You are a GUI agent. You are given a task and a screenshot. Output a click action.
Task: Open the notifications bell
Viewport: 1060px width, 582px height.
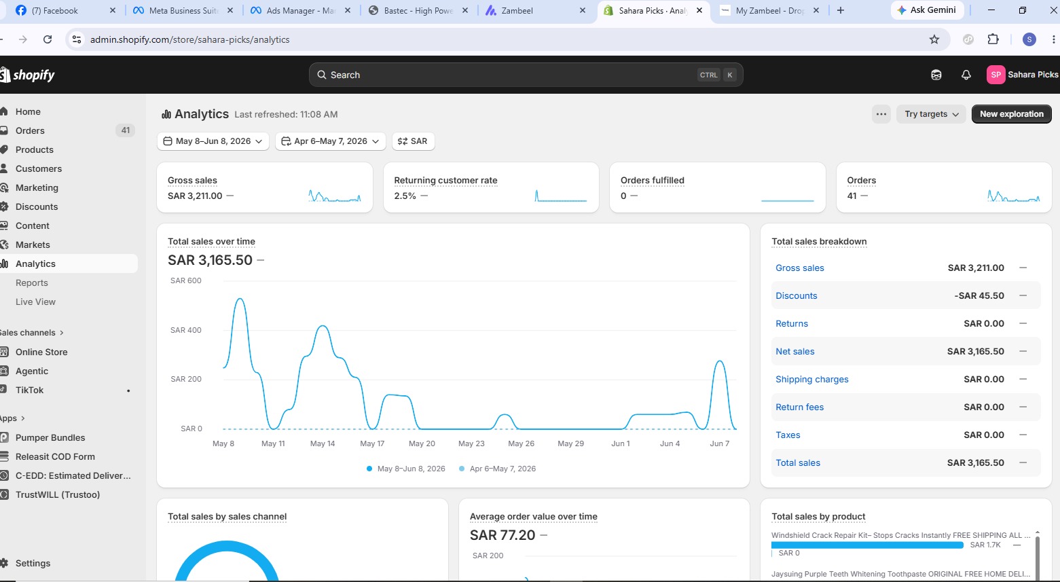(966, 75)
